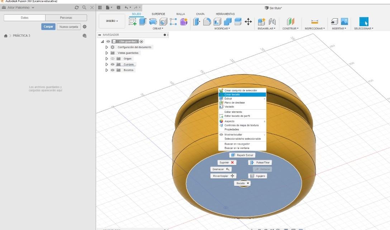This screenshot has height=230, width=390.
Task: Click the Save icon in top bar
Action: pyautogui.click(x=119, y=8)
